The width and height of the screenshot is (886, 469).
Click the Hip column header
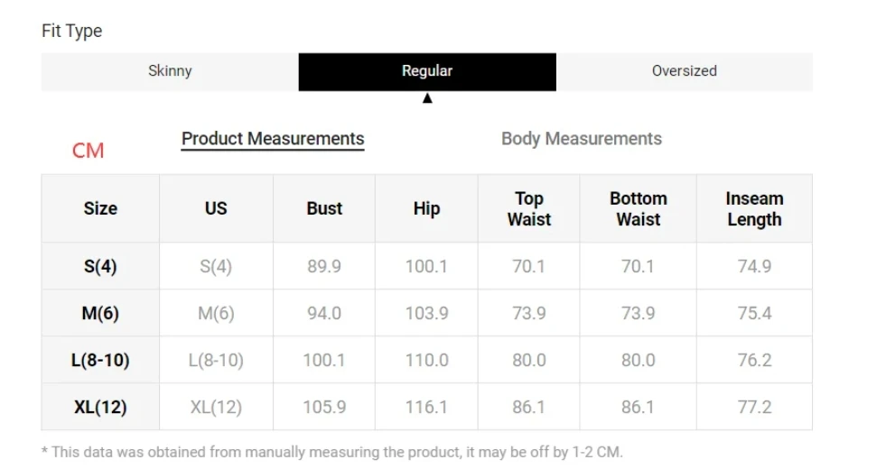(x=426, y=208)
